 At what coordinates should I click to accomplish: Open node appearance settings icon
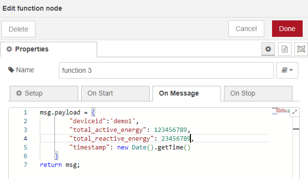(x=301, y=49)
